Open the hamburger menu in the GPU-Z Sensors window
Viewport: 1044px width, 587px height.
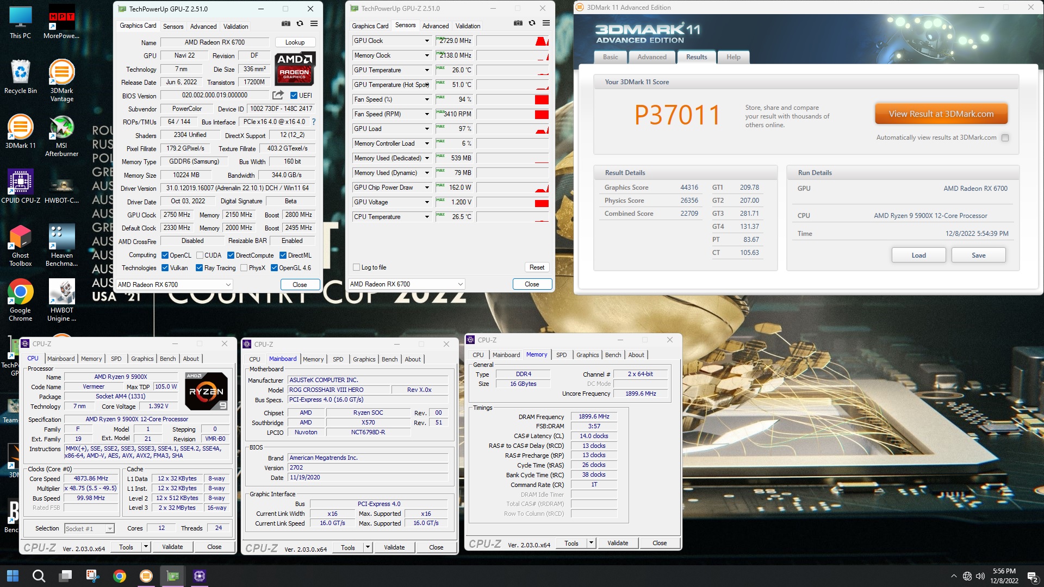(546, 23)
